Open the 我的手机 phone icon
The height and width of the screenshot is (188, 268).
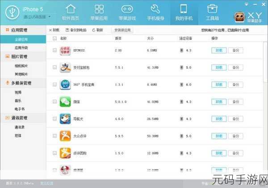tap(184, 9)
